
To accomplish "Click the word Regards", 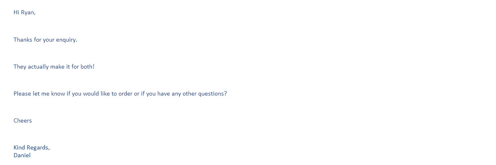I will (x=38, y=147).
